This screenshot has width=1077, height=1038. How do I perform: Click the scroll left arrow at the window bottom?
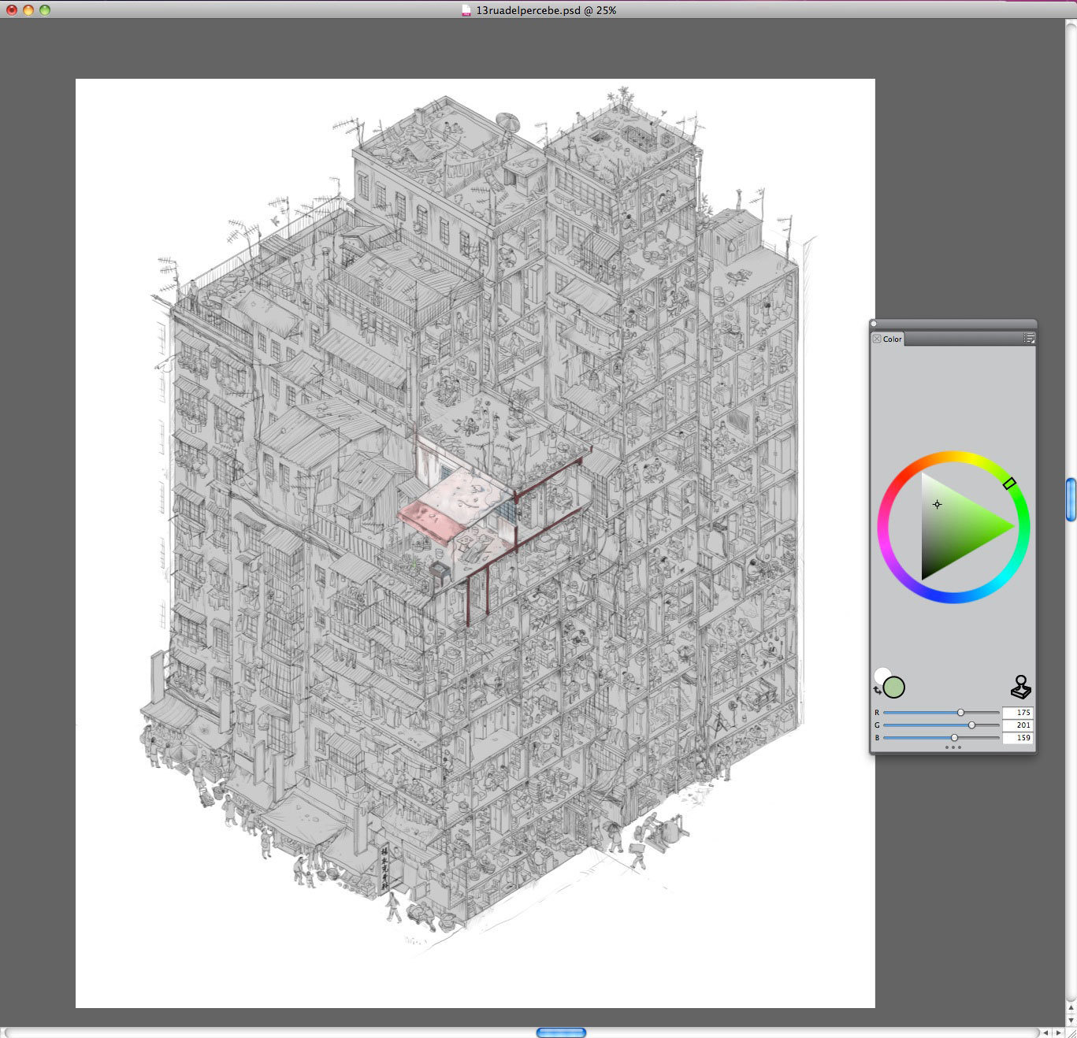coord(1046,1032)
